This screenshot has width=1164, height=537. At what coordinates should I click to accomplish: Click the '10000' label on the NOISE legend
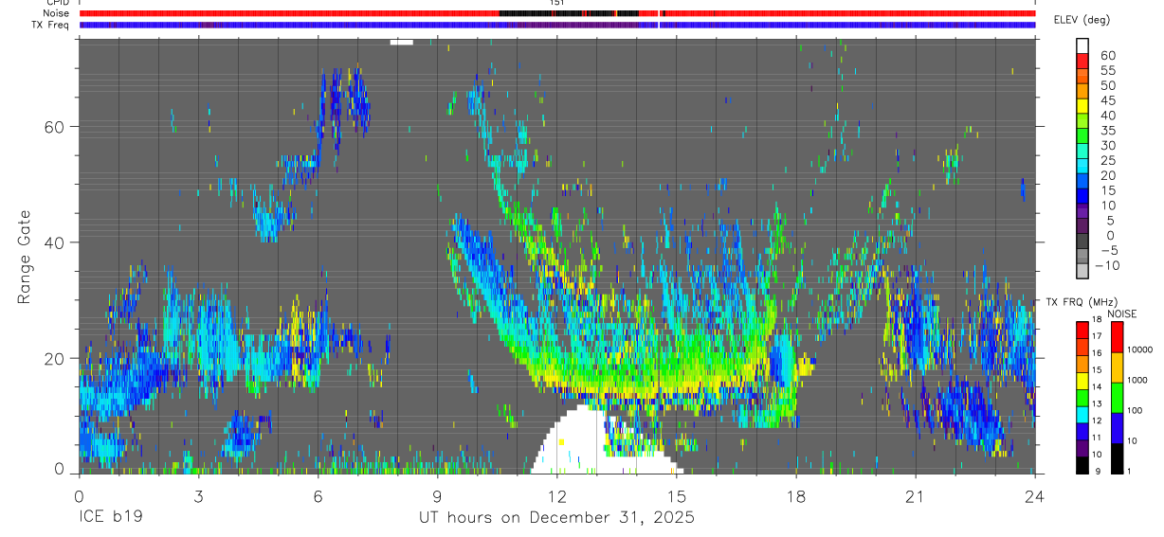[x=1142, y=349]
